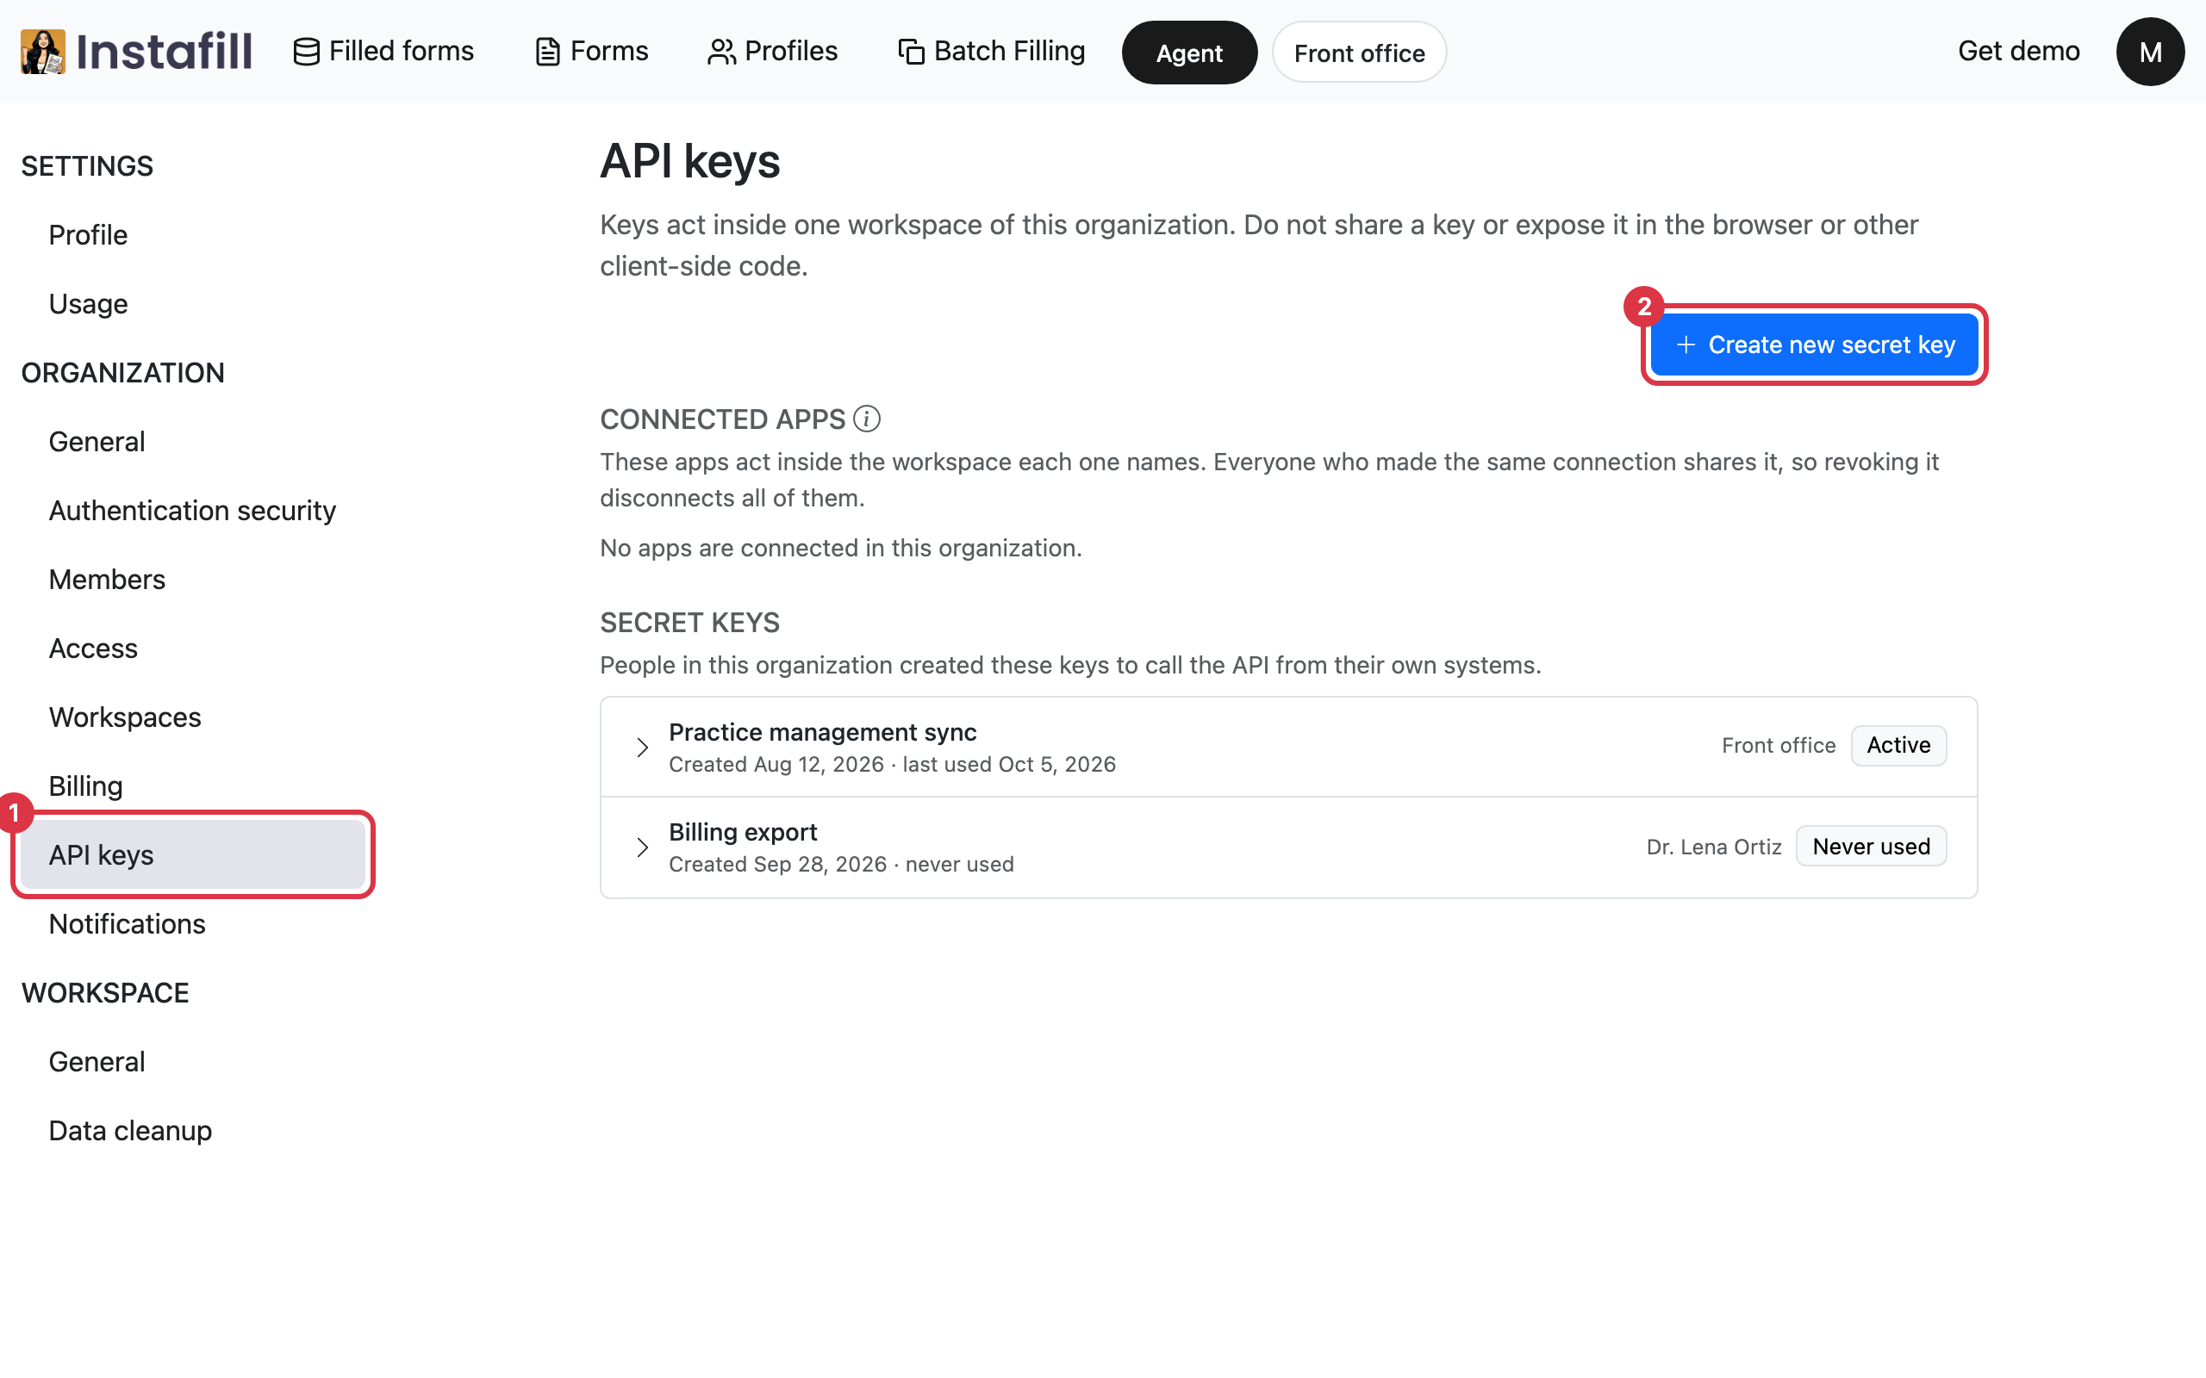Select API keys in the sidebar
The image size is (2206, 1378).
coord(192,855)
